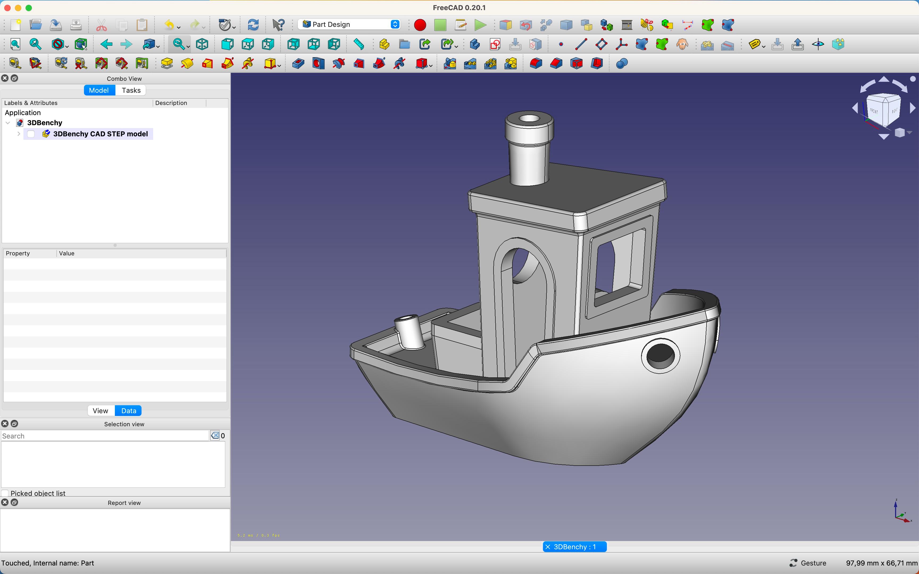Fit all content in view icon
This screenshot has height=574, width=919.
tap(16, 44)
